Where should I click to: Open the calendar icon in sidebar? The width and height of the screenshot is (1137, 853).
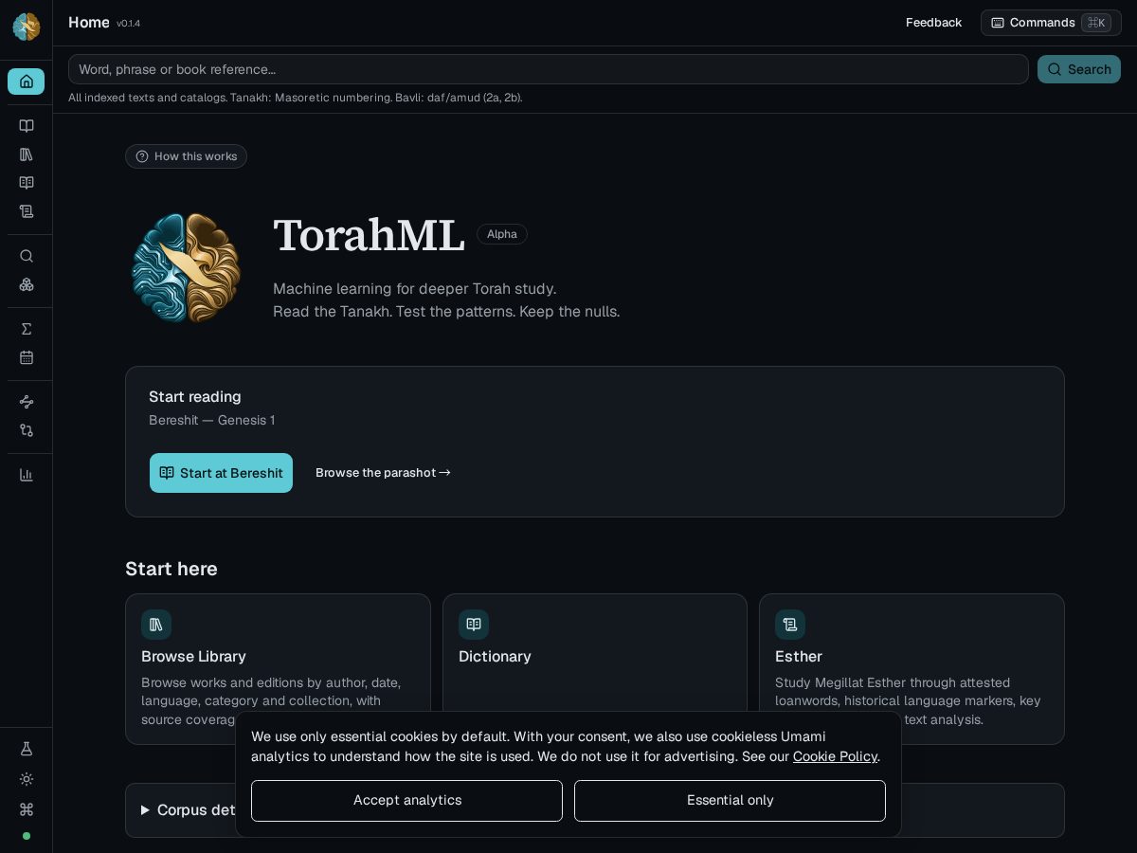[27, 357]
